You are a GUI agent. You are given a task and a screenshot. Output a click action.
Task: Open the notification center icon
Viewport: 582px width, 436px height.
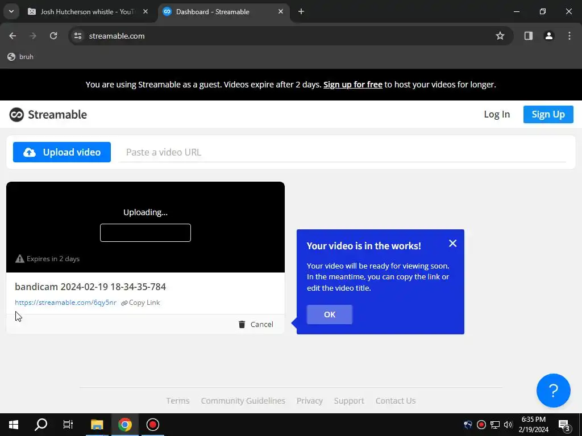(564, 425)
